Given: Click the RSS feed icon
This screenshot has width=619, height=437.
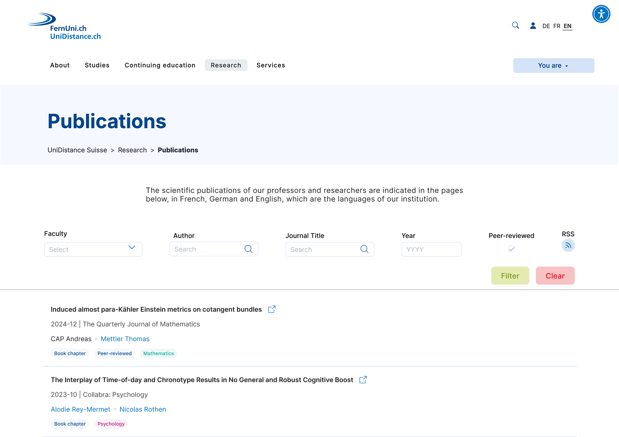Looking at the screenshot, I should click(x=568, y=245).
